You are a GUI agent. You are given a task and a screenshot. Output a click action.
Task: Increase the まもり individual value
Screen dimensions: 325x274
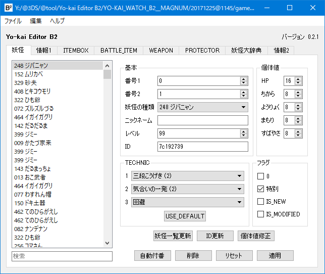tap(298, 118)
